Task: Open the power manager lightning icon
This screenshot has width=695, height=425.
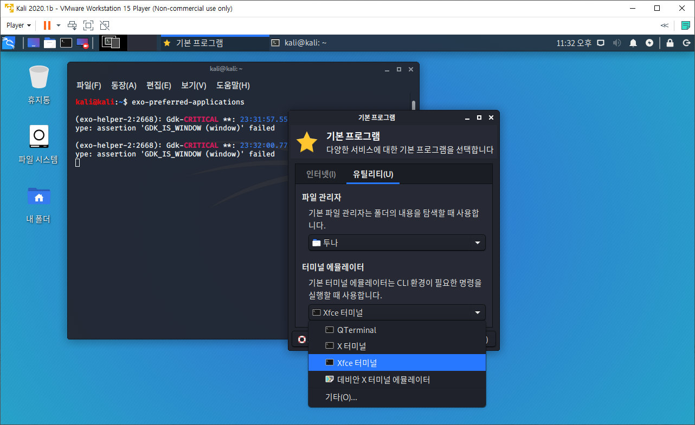Action: (649, 43)
